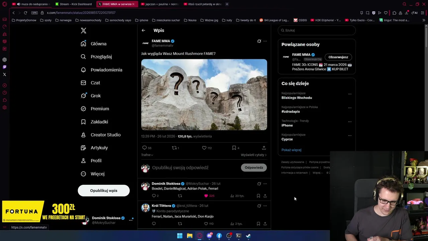Open Wyświetl cytaty link

tap(253, 155)
